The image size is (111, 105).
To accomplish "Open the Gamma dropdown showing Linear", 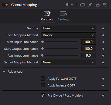I will point(68,28).
